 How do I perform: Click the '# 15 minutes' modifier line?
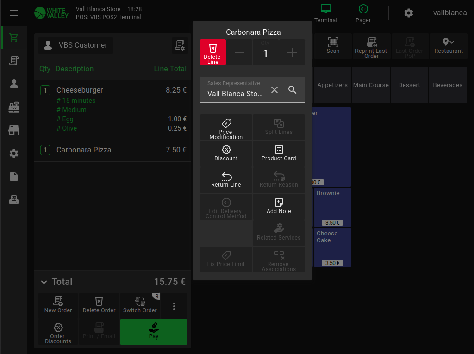click(x=76, y=101)
